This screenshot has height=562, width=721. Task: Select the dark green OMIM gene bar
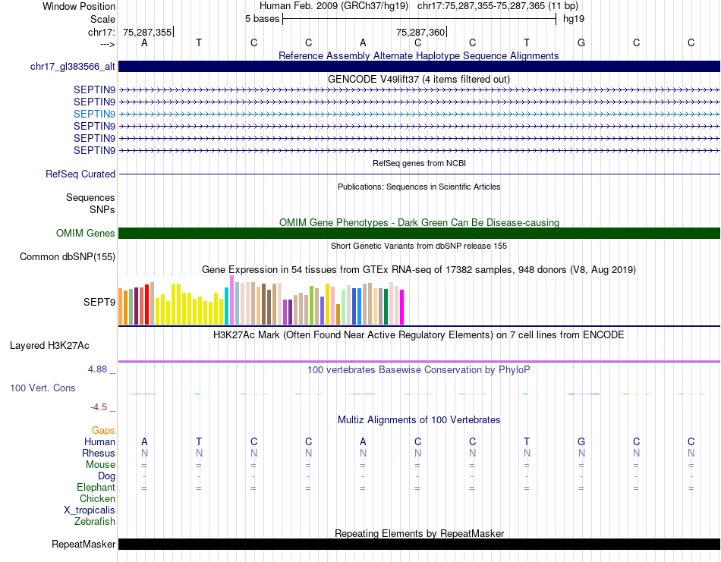pos(419,234)
